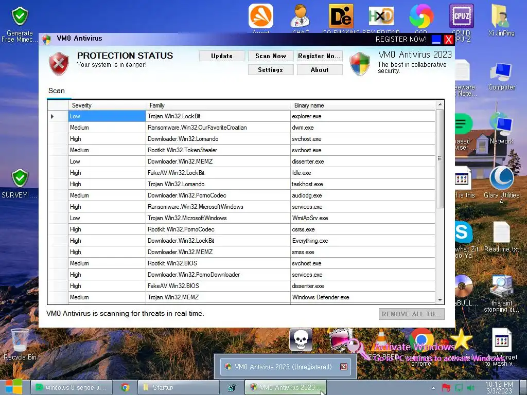Screen dimensions: 527x395
Task: Click the Update button
Action: click(x=222, y=56)
